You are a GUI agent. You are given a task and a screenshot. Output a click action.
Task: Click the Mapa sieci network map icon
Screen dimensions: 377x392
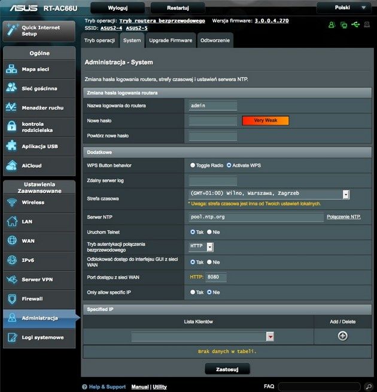click(11, 69)
